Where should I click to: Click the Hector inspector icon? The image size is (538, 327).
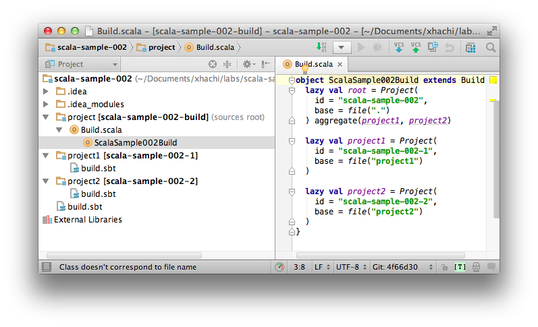click(477, 267)
